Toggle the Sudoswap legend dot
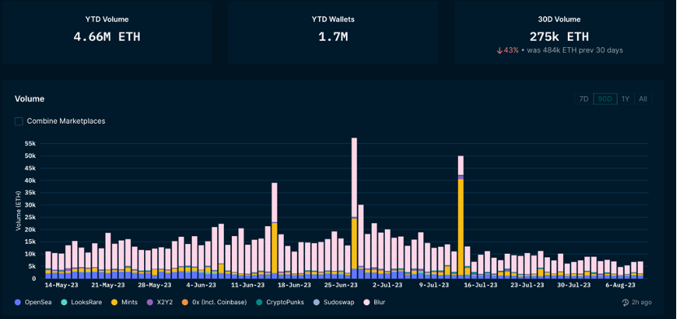This screenshot has width=677, height=319. point(317,302)
